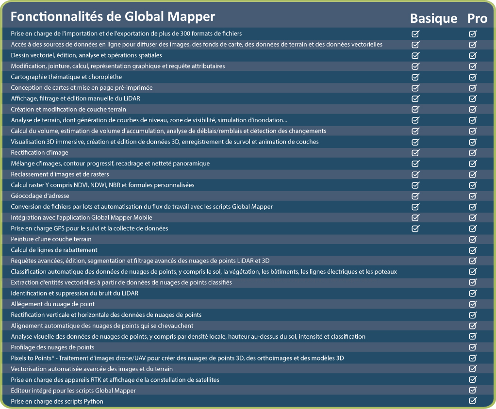
Task: Click Pro checkmark for RTK appareils row
Action: click(473, 379)
